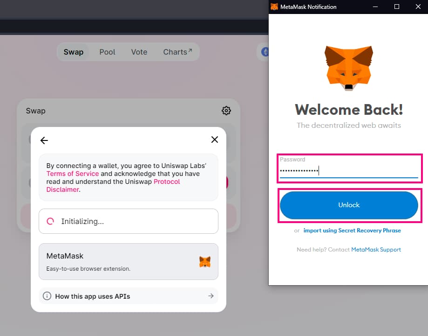Click the loading spinner next to Initializing
The height and width of the screenshot is (336, 428).
(50, 221)
